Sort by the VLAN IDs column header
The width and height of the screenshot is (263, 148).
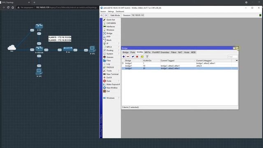151,60
